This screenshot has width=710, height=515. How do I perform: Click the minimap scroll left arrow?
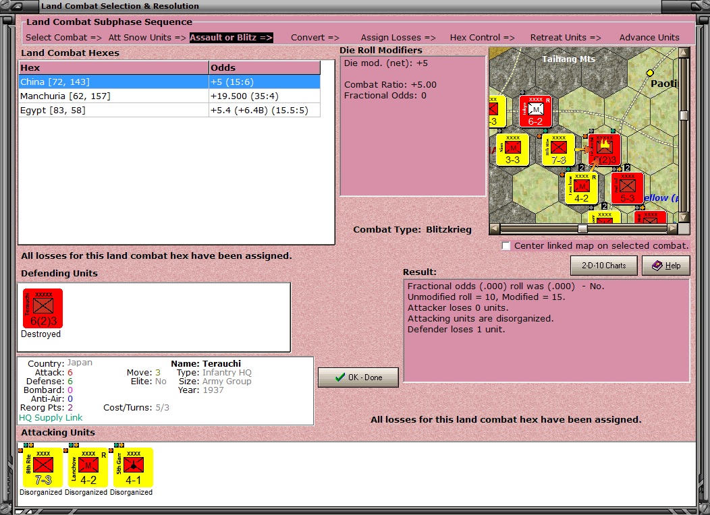coord(495,229)
